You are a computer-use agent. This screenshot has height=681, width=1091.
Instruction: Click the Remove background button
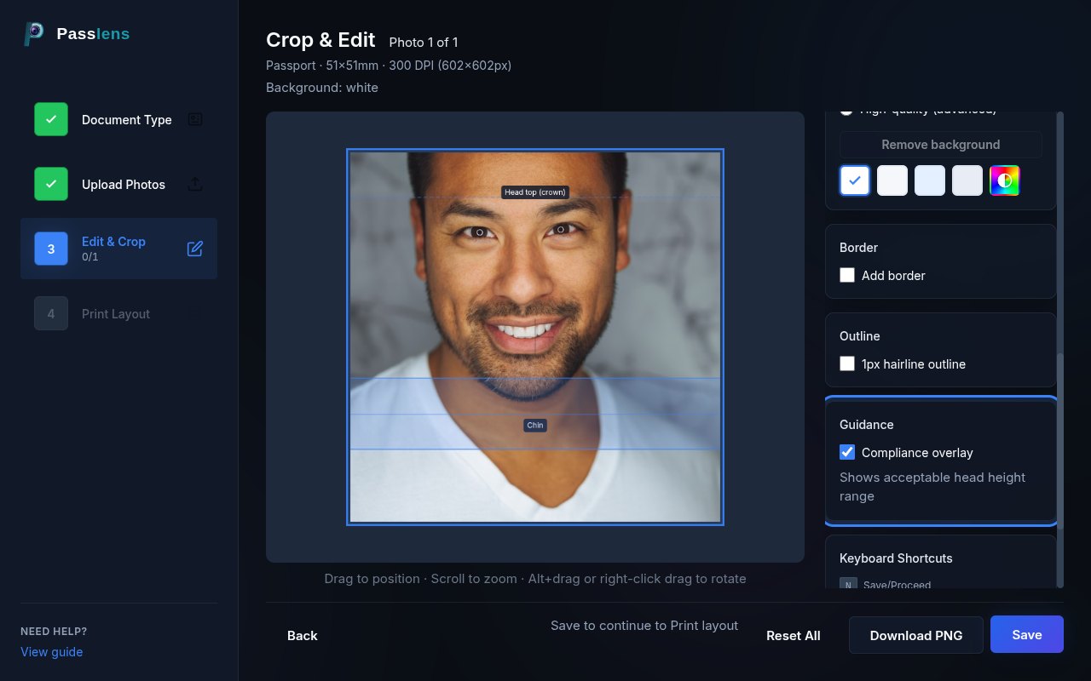pyautogui.click(x=941, y=145)
